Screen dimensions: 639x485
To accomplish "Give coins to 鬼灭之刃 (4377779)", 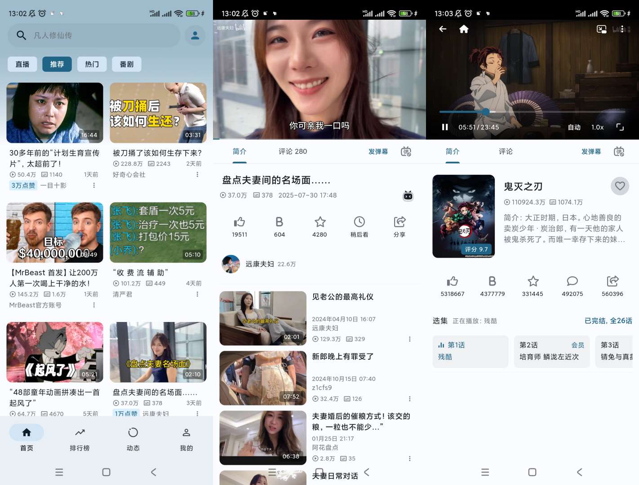I will pos(493,286).
